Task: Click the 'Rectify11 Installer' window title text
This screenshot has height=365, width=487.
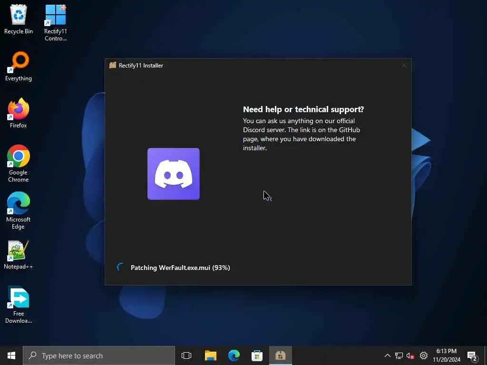Action: coord(141,66)
